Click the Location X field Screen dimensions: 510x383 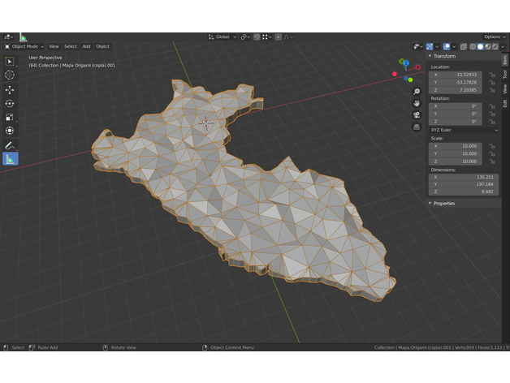455,75
